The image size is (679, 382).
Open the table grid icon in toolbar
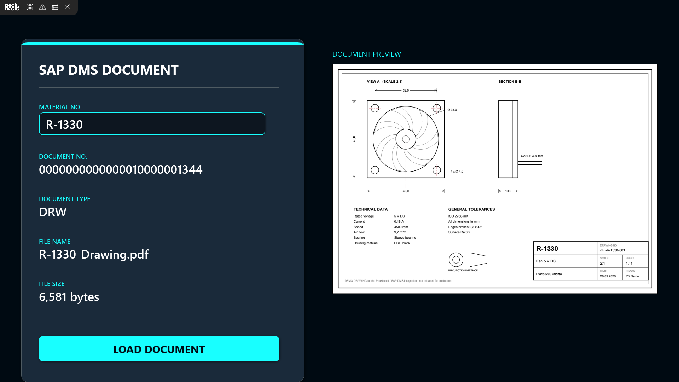pyautogui.click(x=55, y=7)
